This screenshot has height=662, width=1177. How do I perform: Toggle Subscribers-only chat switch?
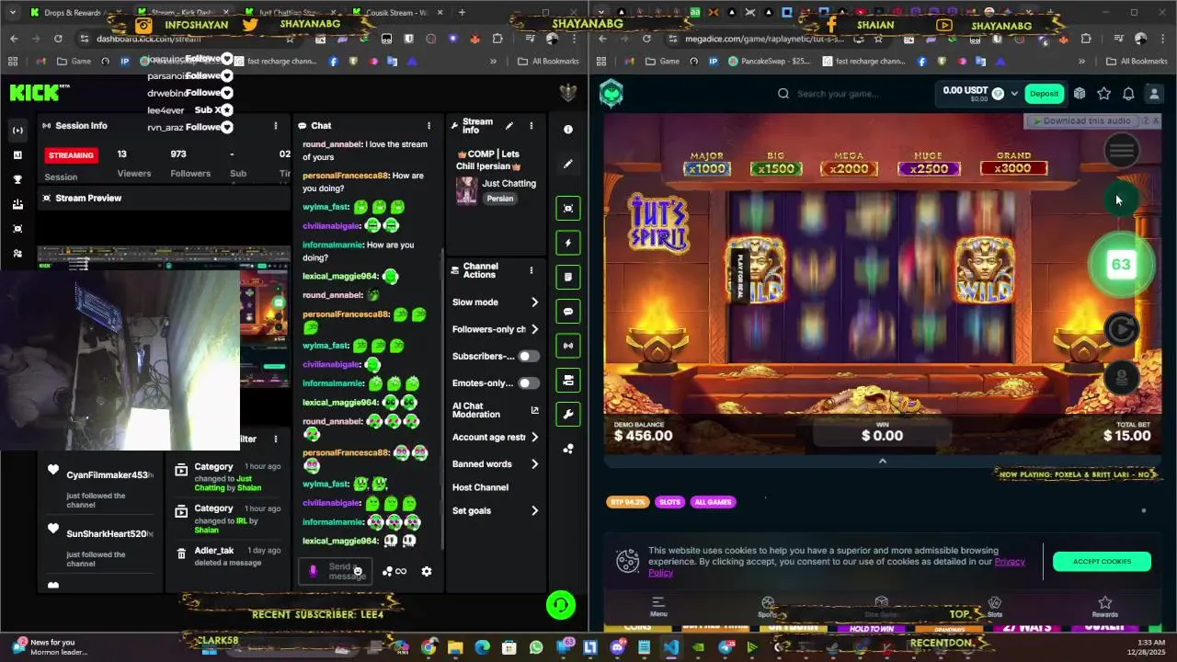(x=528, y=357)
